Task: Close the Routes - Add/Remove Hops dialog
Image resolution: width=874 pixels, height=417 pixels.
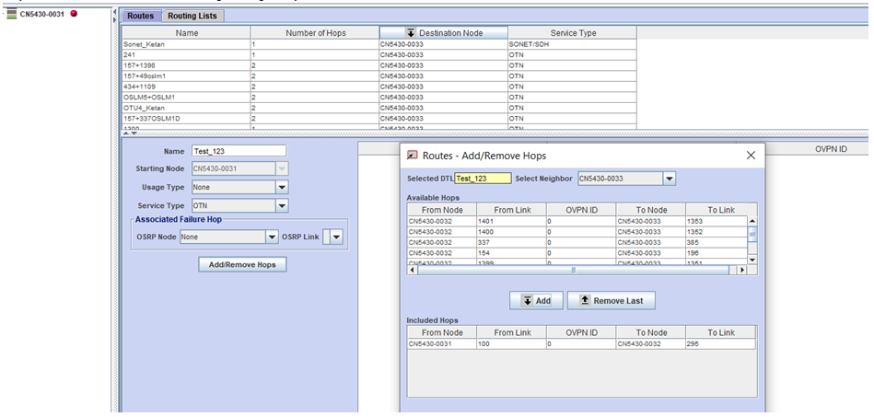Action: point(751,156)
